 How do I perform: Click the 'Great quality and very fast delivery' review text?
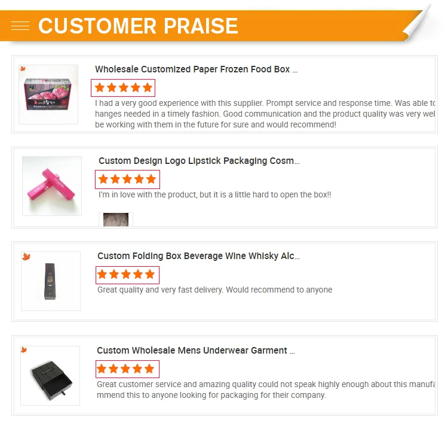(x=214, y=290)
